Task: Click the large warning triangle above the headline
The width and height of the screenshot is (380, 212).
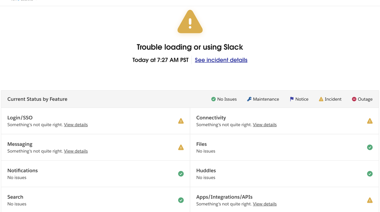Action: (190, 22)
